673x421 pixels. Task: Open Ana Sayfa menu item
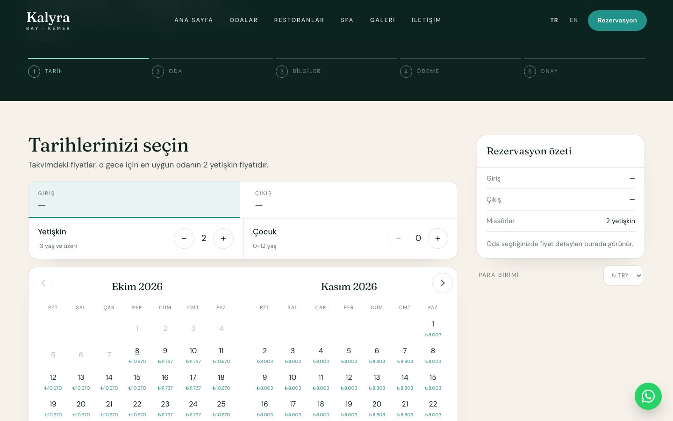(193, 20)
